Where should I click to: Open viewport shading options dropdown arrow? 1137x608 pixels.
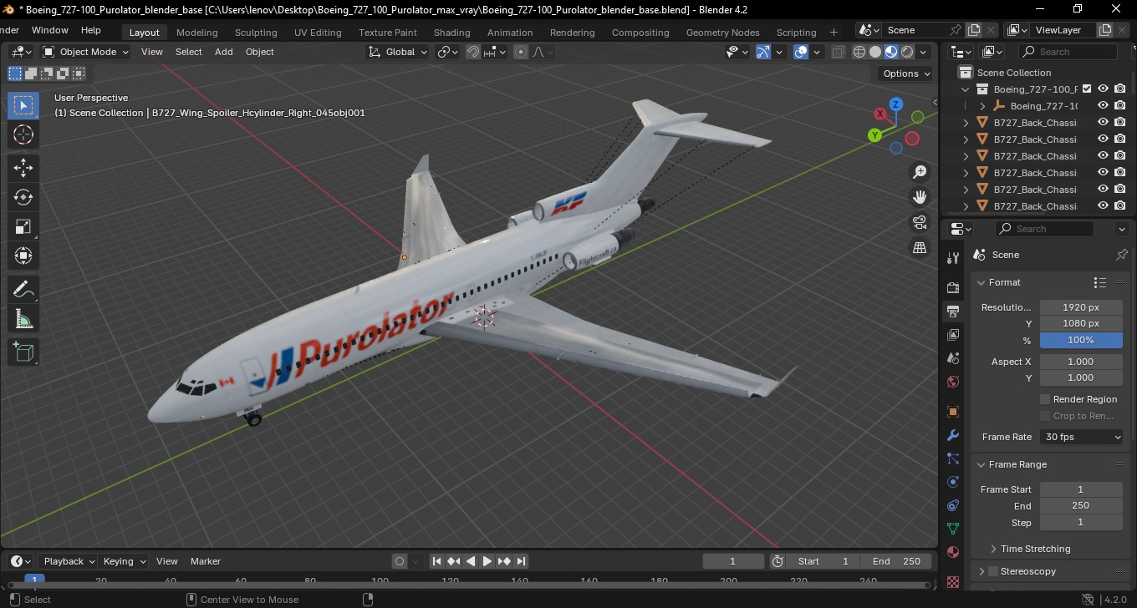(924, 52)
